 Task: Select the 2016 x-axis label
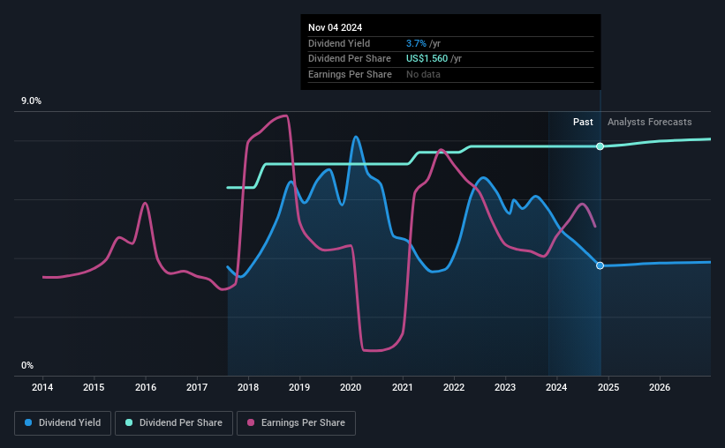click(x=145, y=387)
